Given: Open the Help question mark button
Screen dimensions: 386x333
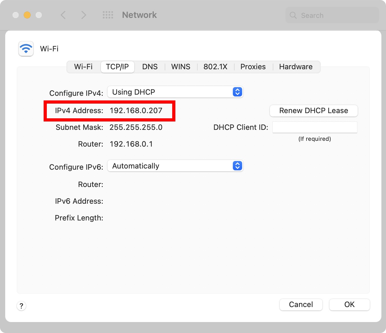Looking at the screenshot, I should point(21,306).
